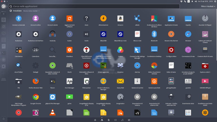Image resolution: width=217 pixels, height=122 pixels.
Task: Collapse results with Mostra meno risultati
Action: 31,11
